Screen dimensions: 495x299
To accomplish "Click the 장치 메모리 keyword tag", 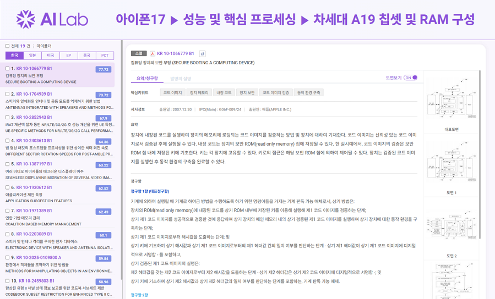I will 199,93.
